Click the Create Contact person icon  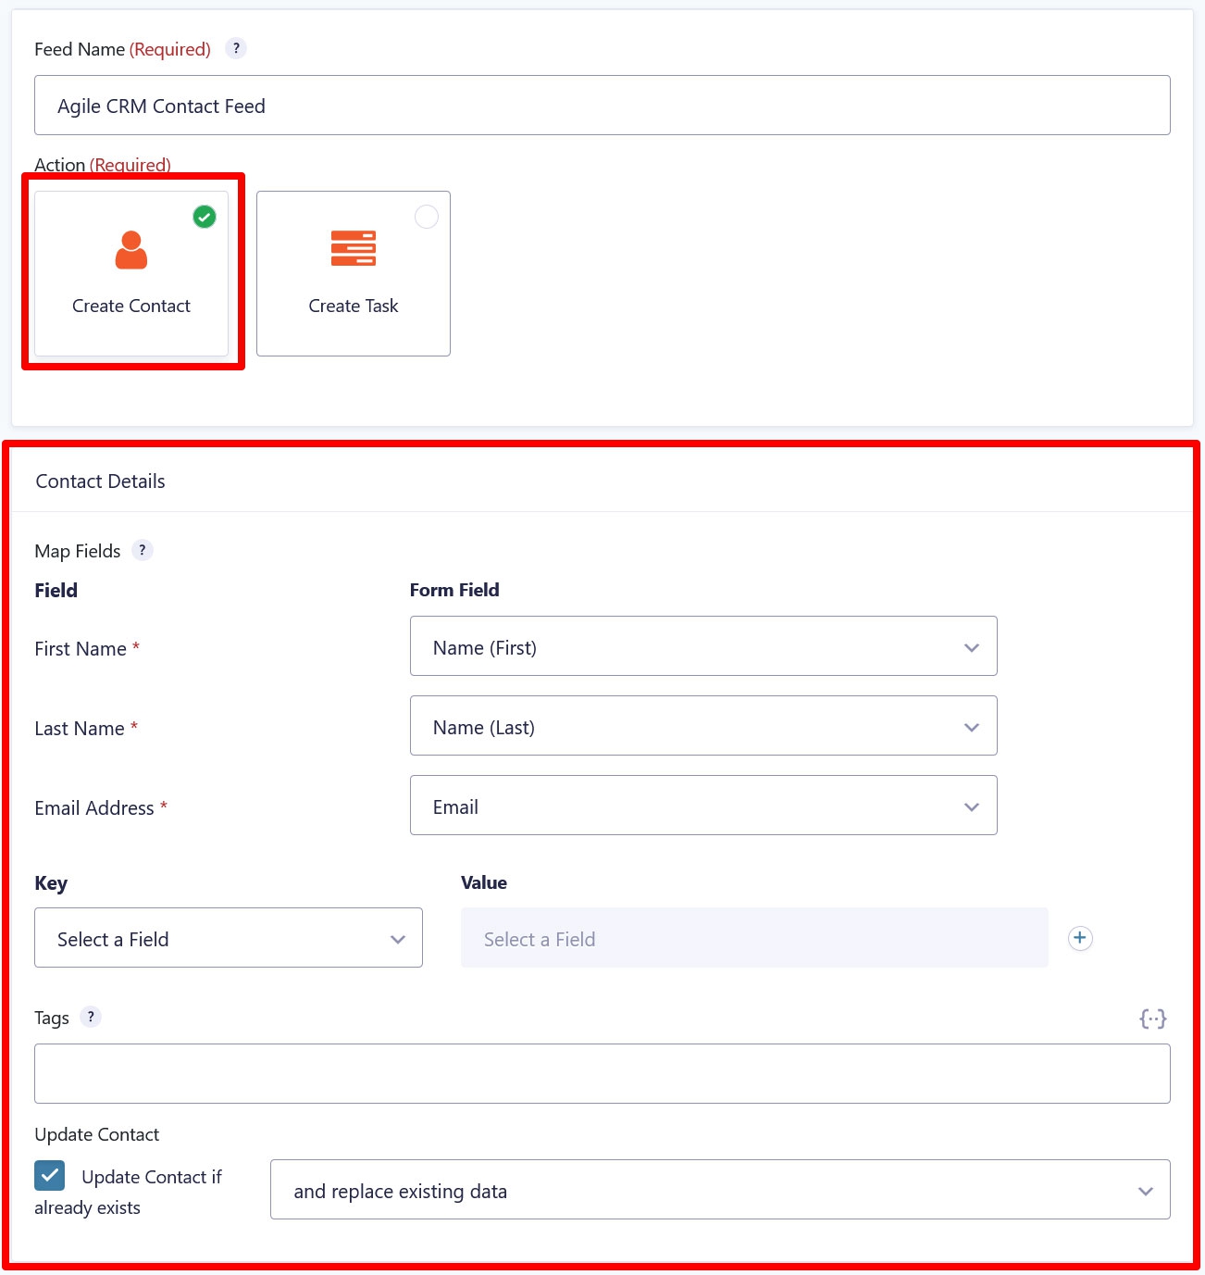(131, 250)
